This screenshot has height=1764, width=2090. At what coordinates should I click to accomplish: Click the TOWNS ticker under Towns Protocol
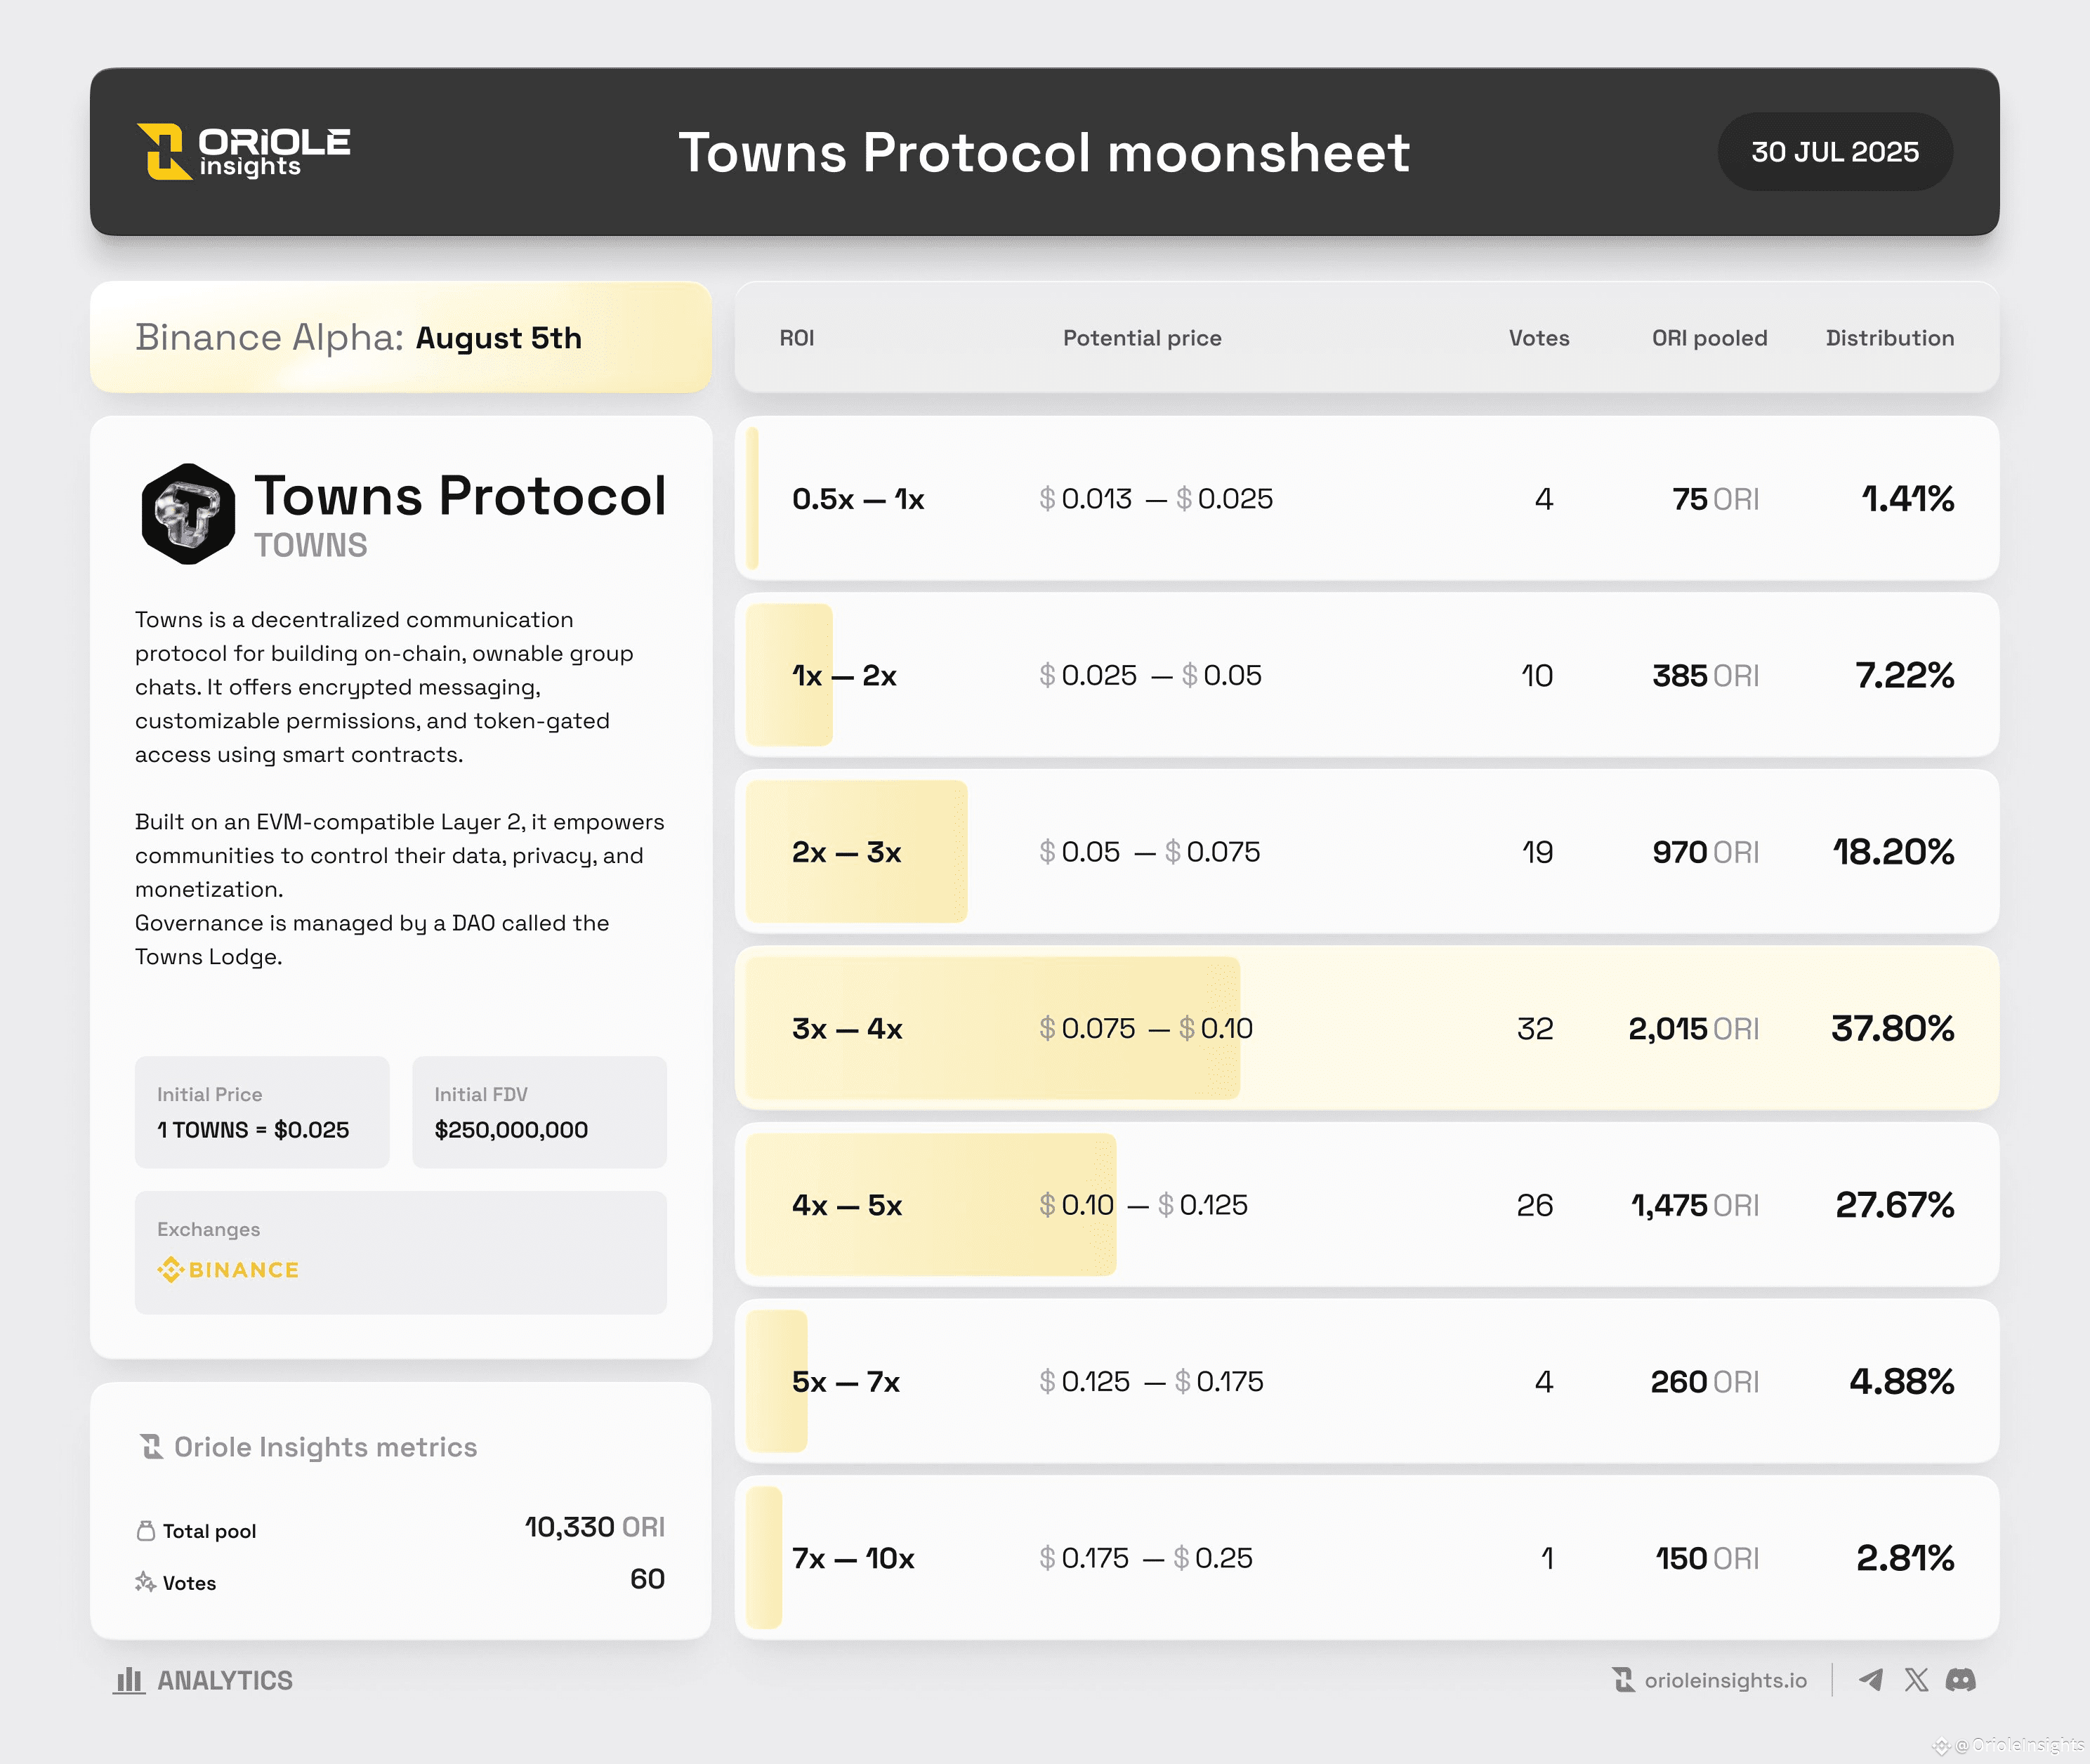tap(311, 545)
